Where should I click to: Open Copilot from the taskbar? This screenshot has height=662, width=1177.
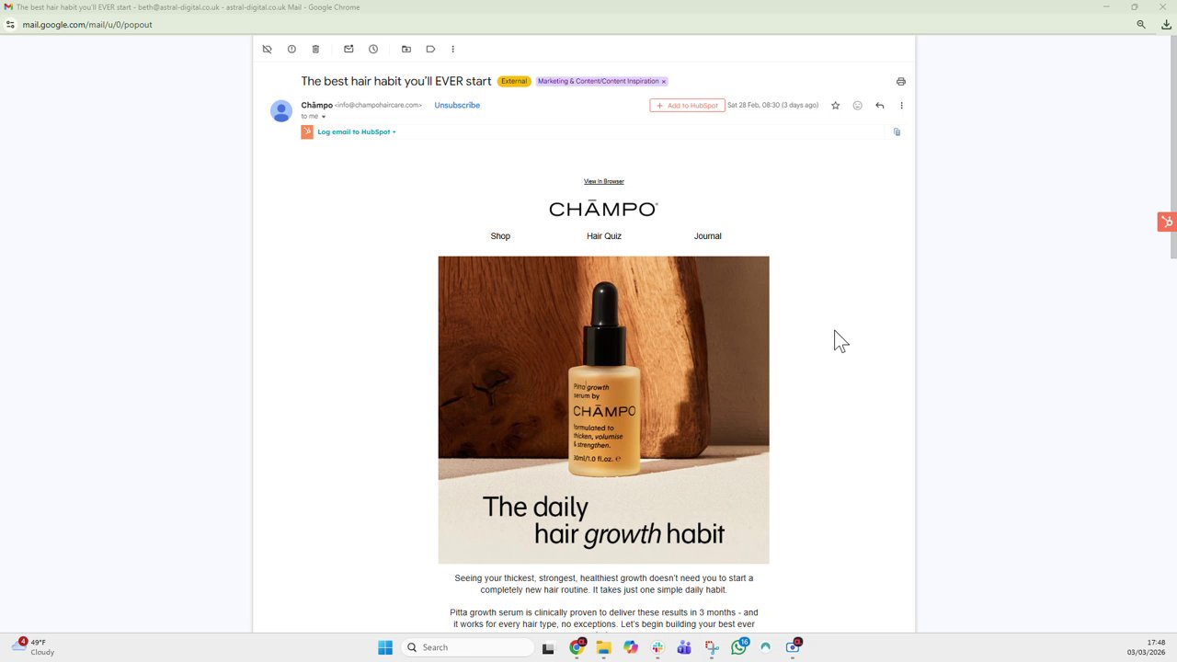[631, 647]
